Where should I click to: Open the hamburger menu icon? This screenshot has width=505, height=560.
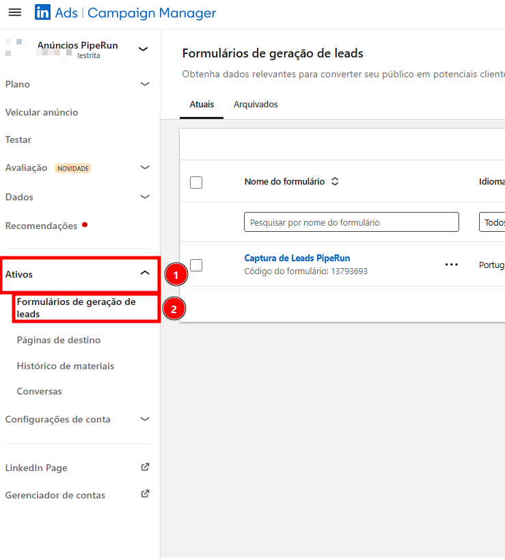[14, 13]
